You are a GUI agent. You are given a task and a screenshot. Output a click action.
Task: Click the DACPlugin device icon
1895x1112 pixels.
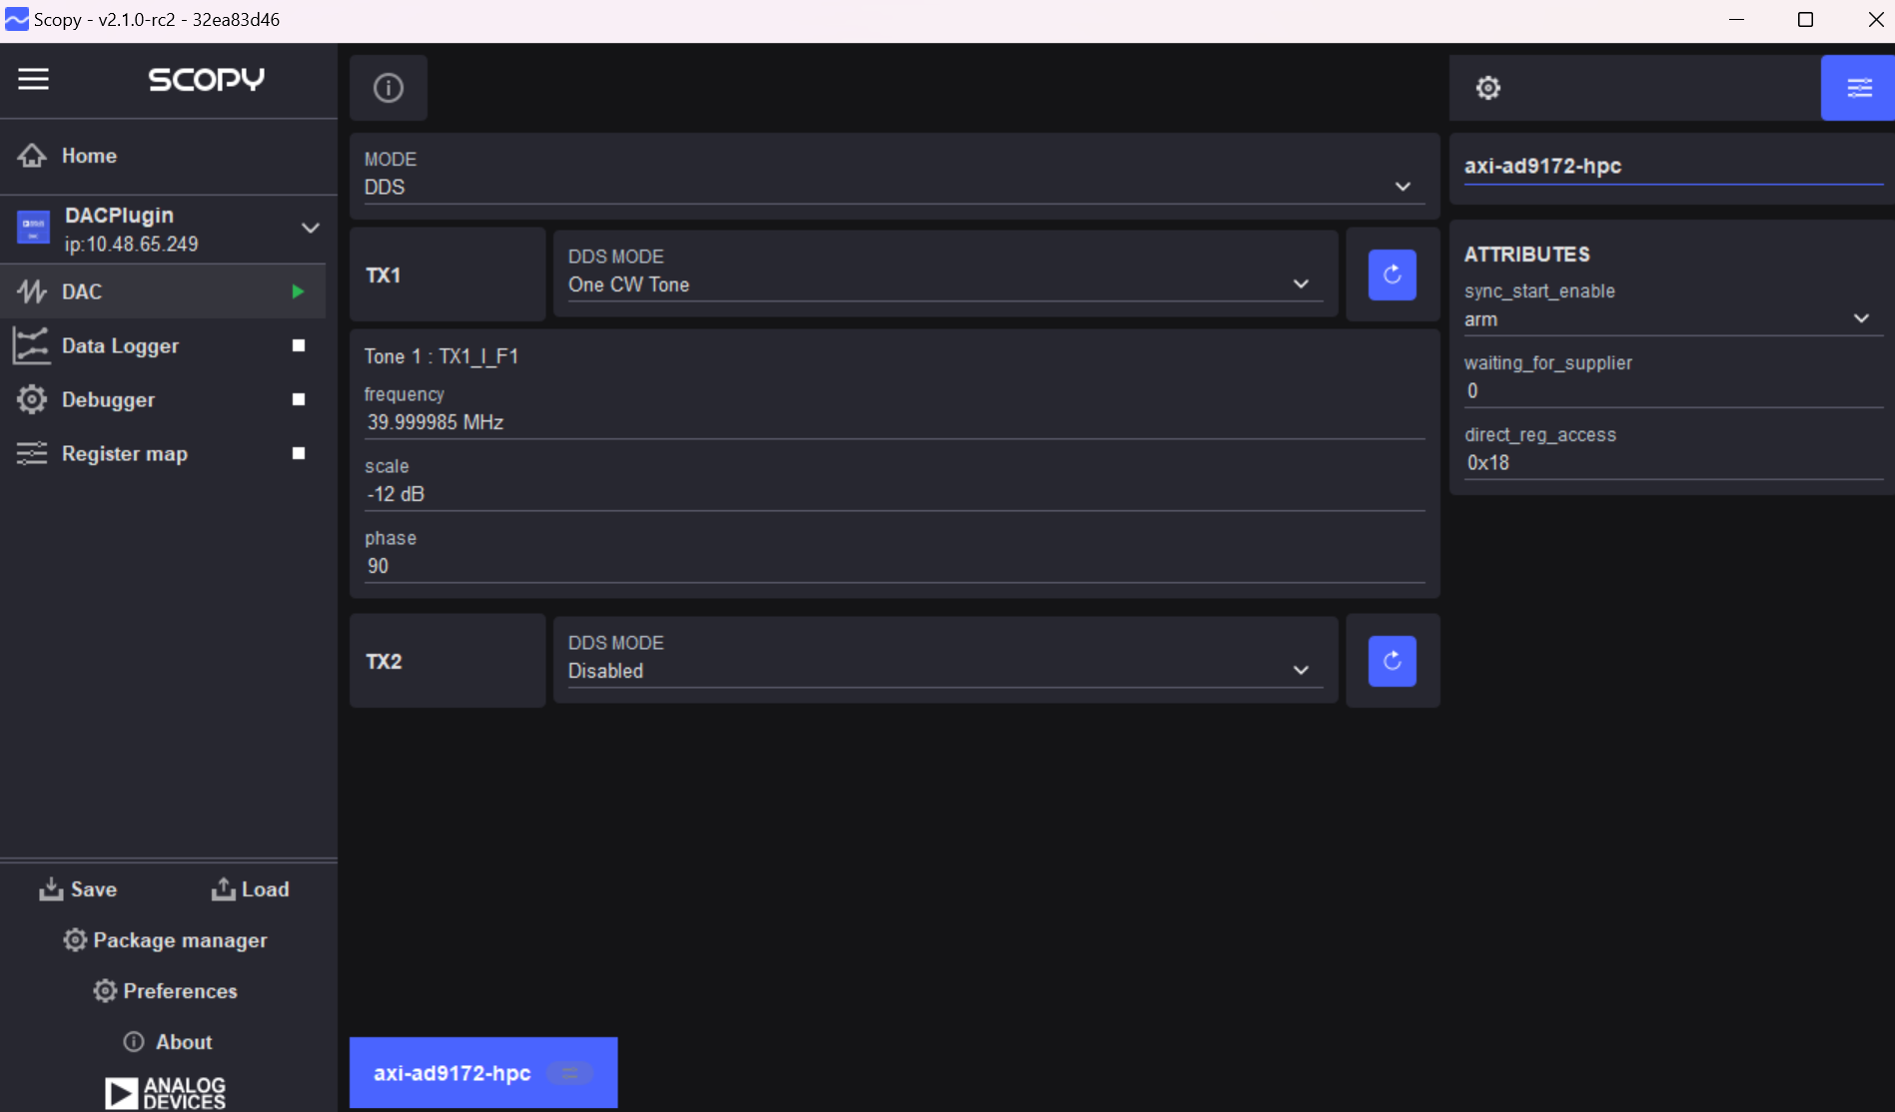(34, 228)
